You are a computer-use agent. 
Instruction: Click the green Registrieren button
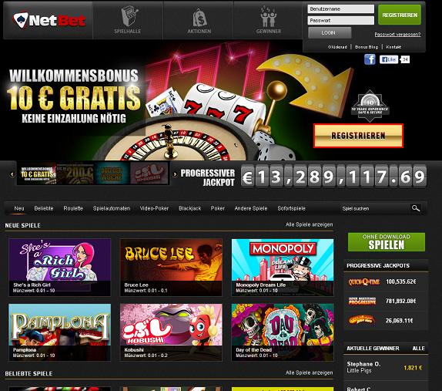400,15
